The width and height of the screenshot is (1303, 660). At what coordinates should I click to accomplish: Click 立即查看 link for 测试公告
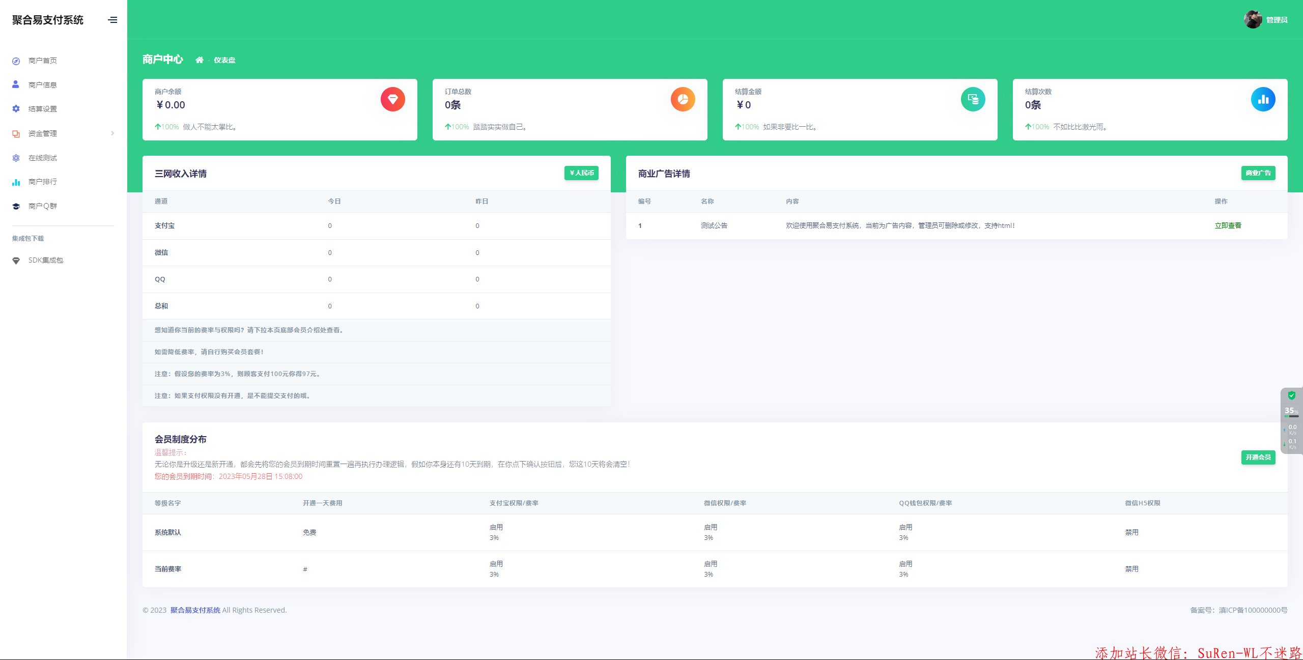[x=1228, y=226]
